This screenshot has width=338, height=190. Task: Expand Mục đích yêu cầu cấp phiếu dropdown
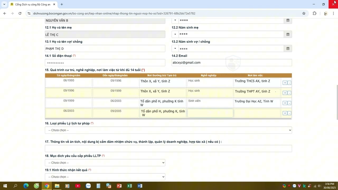105,163
